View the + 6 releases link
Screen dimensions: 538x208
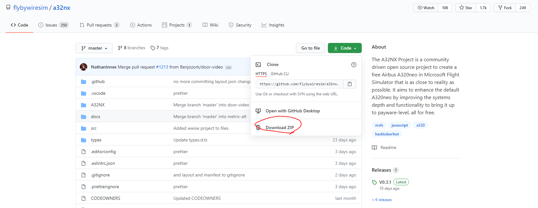click(382, 200)
